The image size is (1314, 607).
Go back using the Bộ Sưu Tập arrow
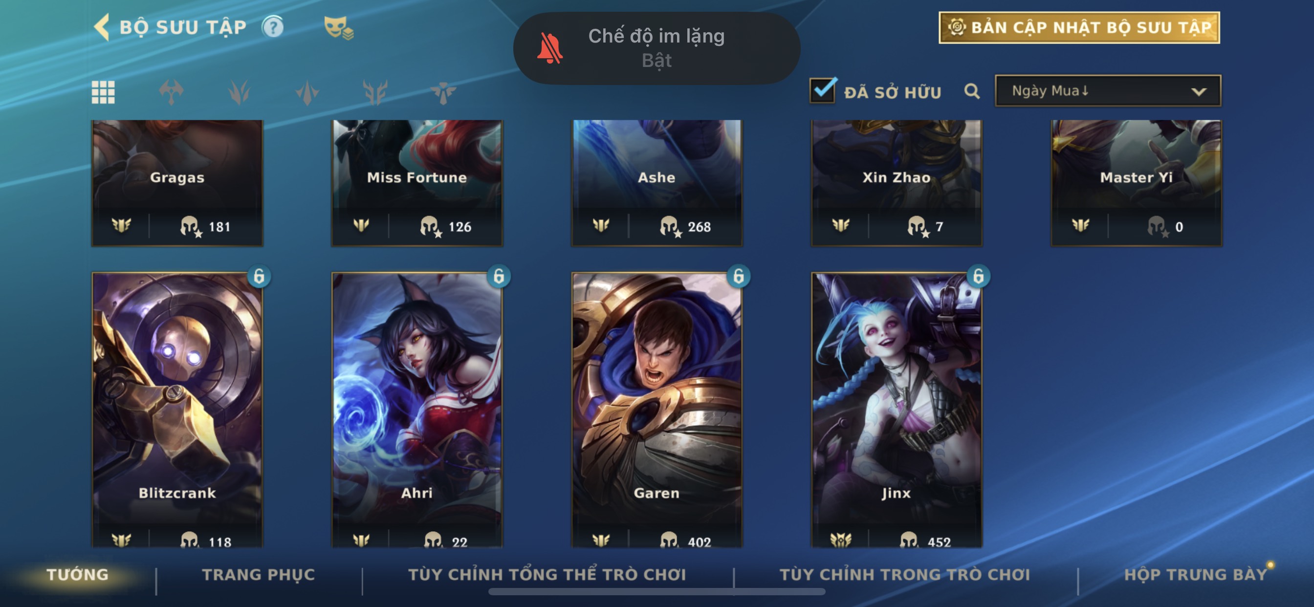pyautogui.click(x=102, y=26)
